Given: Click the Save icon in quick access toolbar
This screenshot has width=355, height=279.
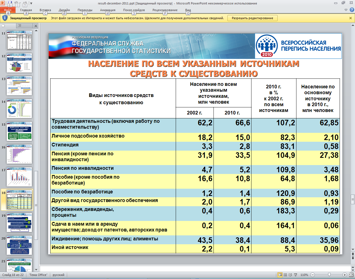Looking at the screenshot, I should [x=10, y=3].
